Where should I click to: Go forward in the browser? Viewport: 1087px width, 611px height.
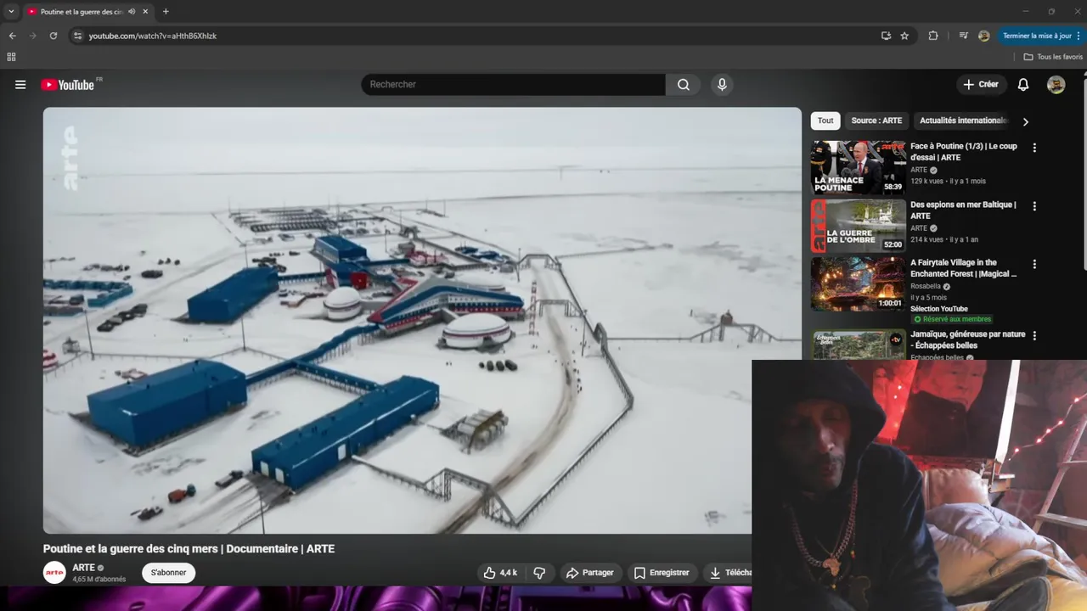(32, 36)
